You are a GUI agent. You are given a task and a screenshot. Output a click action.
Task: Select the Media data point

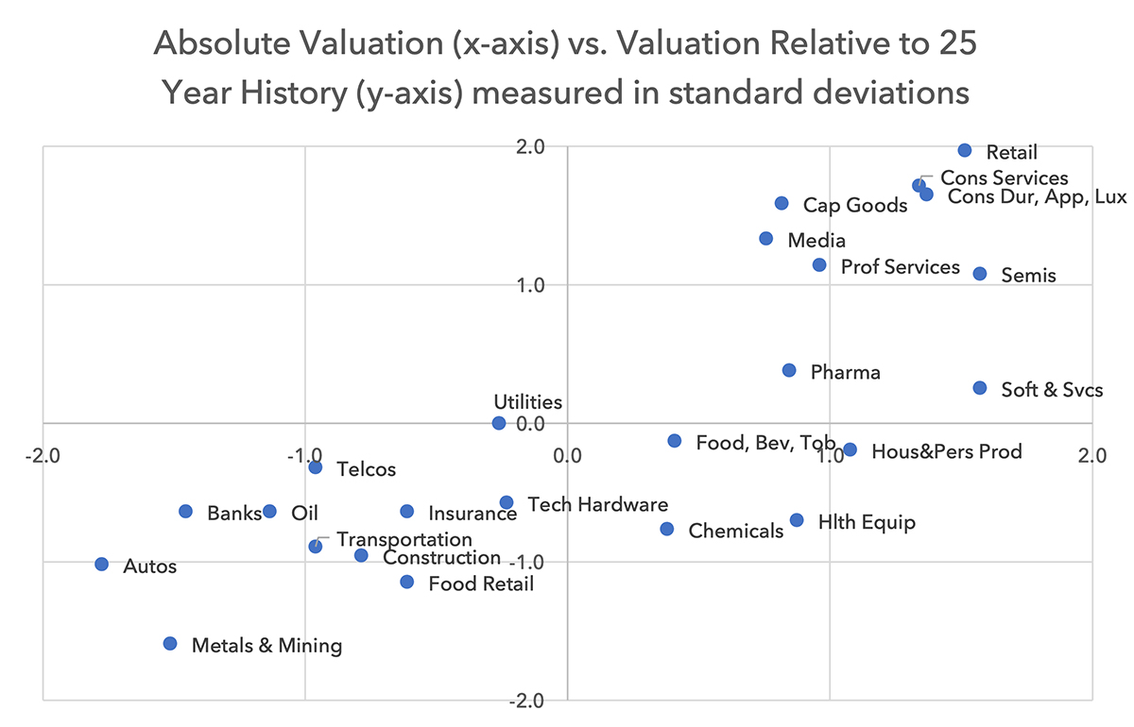pos(766,239)
